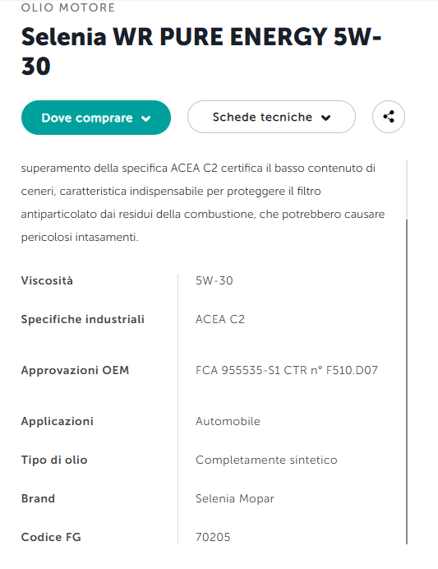Click the product description paragraph

point(203,202)
